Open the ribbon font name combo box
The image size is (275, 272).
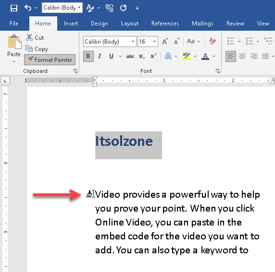pos(110,41)
